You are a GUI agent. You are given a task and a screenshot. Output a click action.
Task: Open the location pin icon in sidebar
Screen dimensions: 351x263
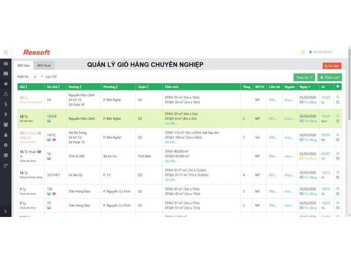point(6,115)
